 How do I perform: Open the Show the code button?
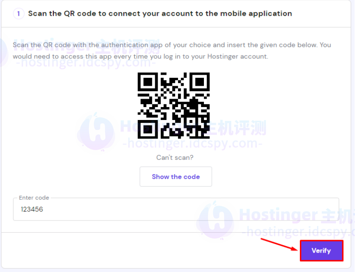pyautogui.click(x=176, y=177)
